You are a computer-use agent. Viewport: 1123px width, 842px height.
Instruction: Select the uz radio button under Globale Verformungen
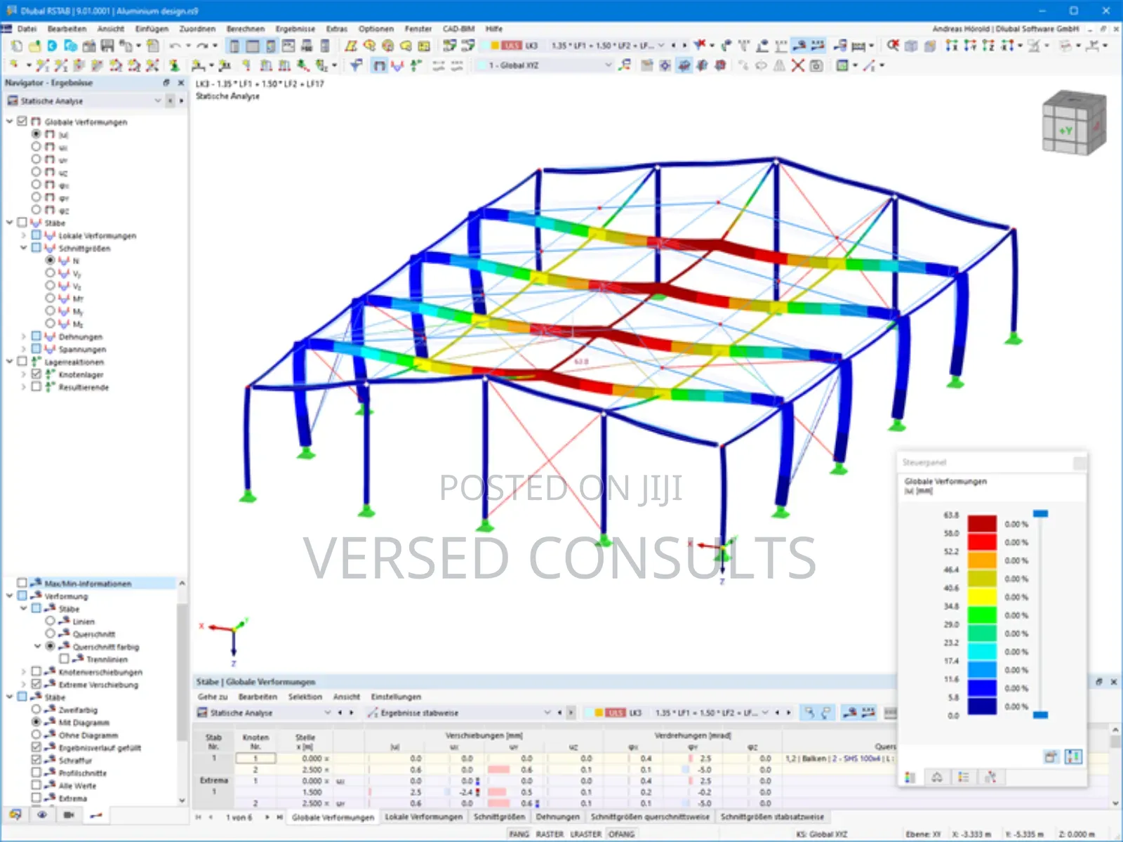[x=37, y=171]
